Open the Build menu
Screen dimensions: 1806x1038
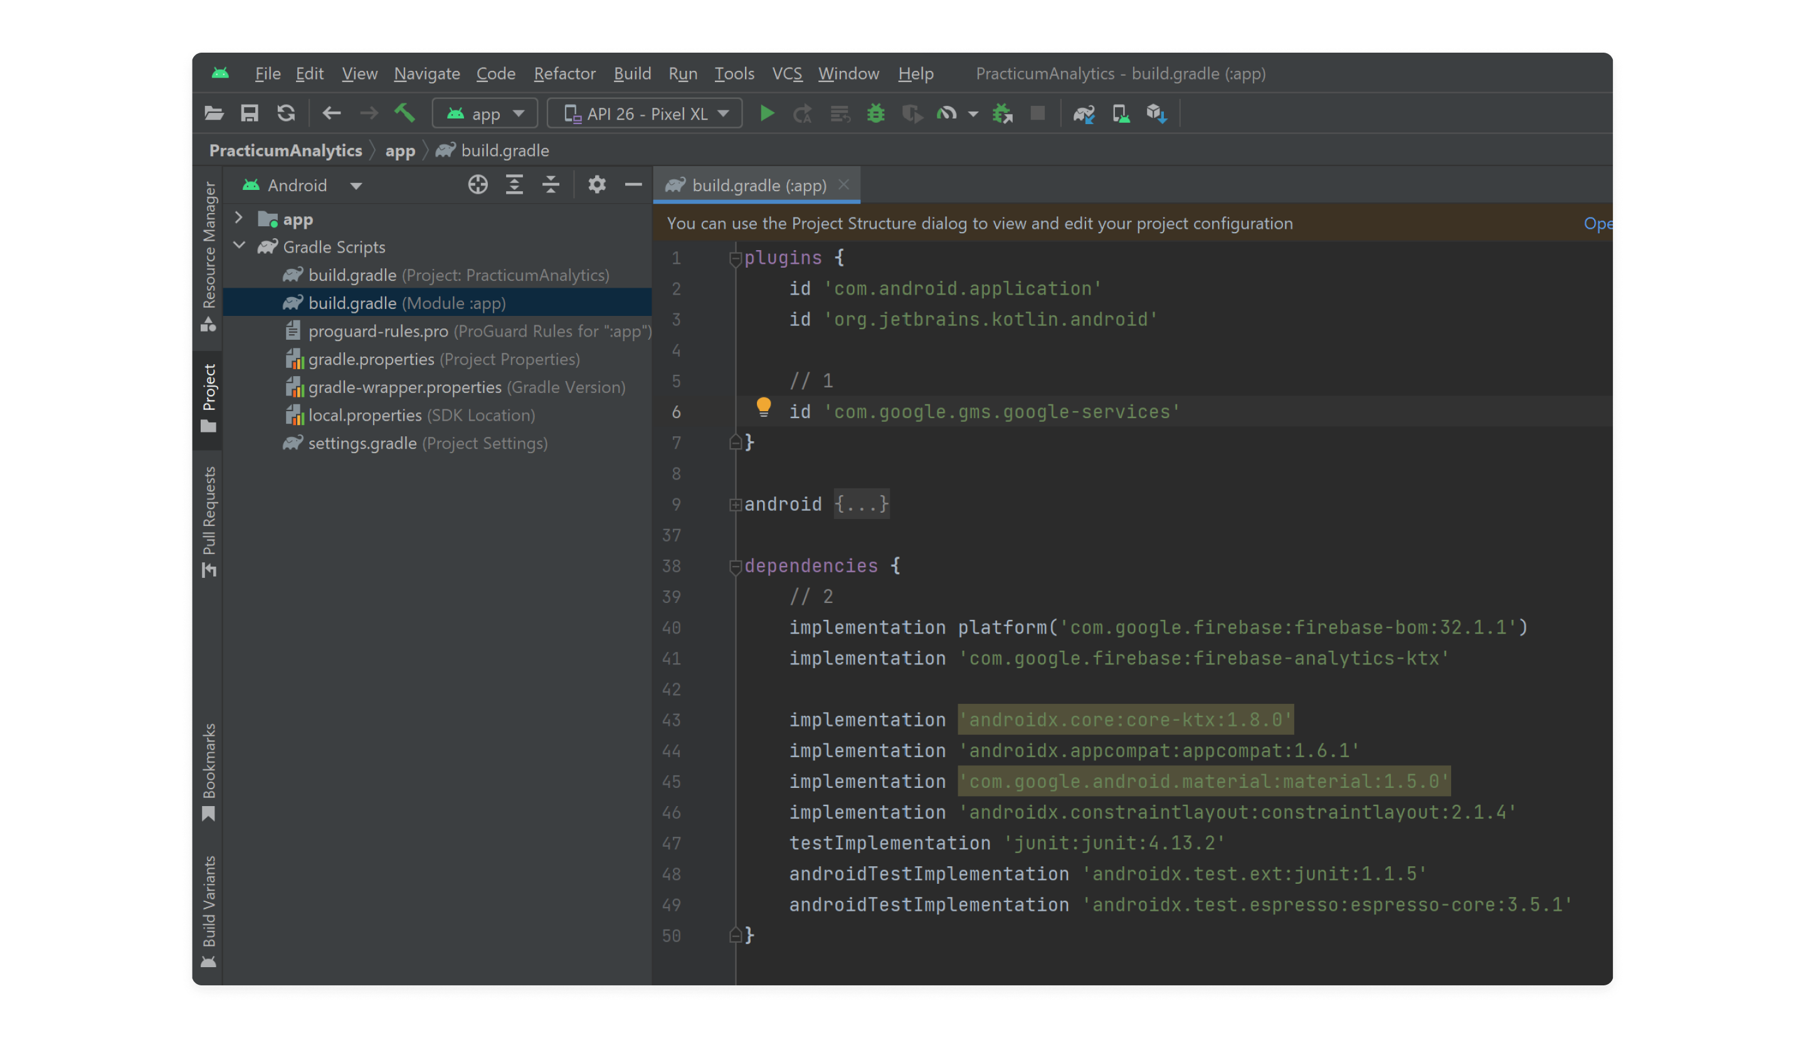point(633,73)
